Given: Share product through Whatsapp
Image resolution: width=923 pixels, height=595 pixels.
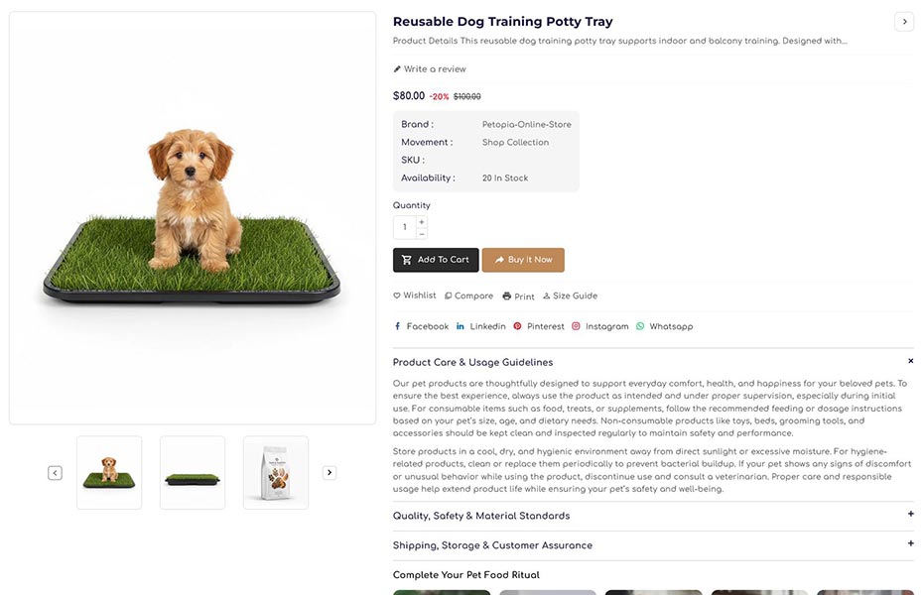Looking at the screenshot, I should (x=640, y=326).
